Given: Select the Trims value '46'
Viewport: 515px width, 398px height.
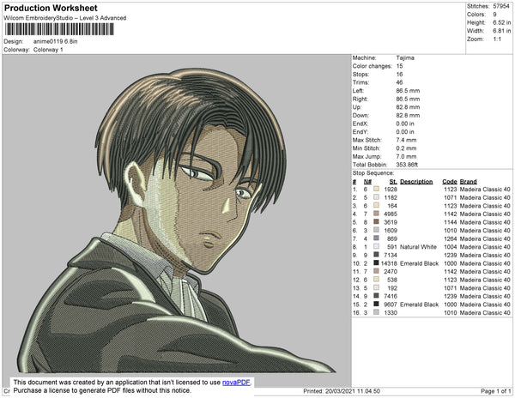Looking at the screenshot, I should point(399,82).
